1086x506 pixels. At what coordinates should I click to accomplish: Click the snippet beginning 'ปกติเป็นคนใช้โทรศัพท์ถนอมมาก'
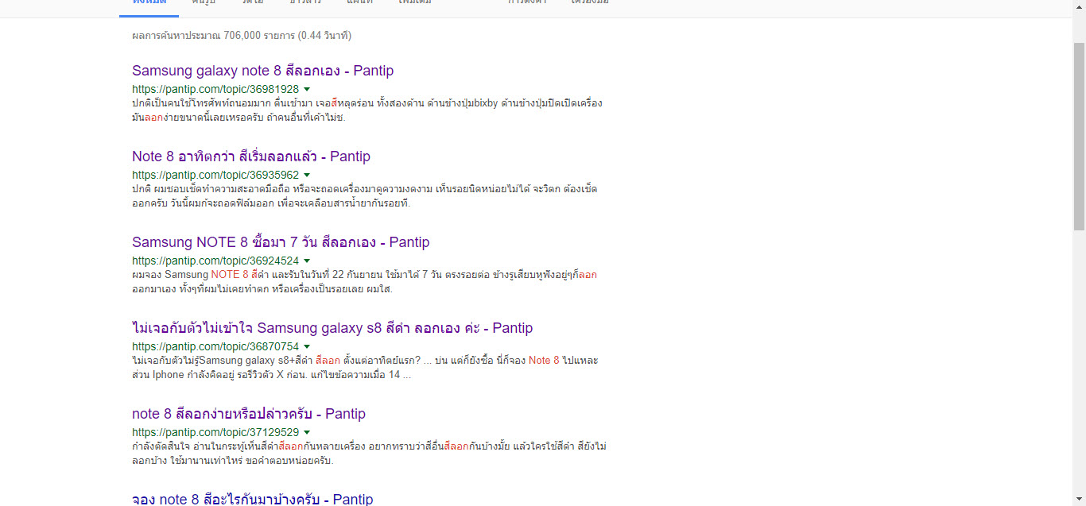coord(367,110)
